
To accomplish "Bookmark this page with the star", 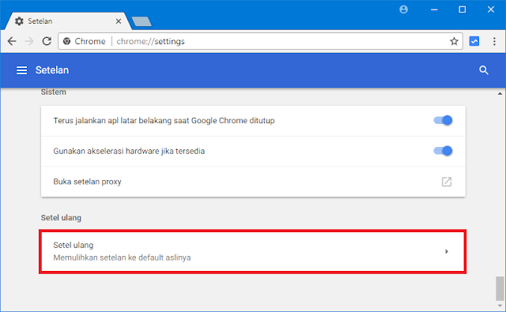I will click(454, 41).
